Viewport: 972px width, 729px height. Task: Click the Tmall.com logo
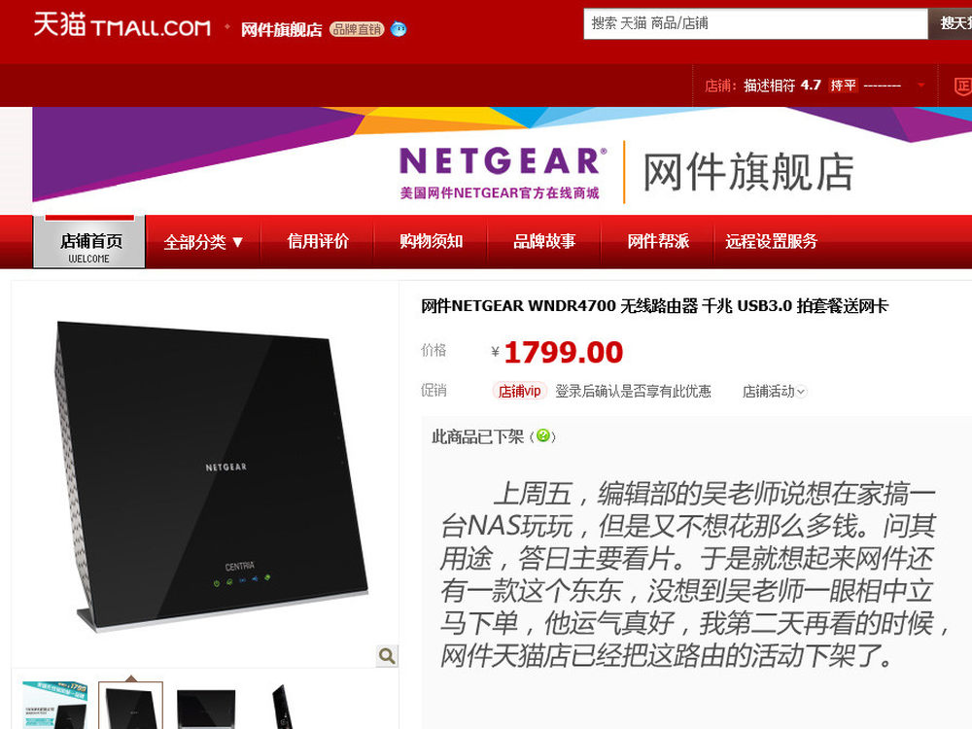121,25
